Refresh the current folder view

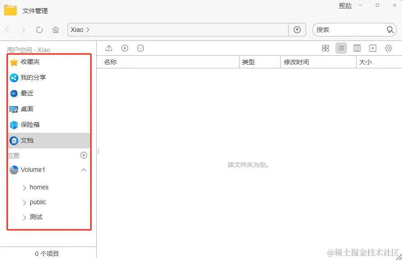pos(39,29)
